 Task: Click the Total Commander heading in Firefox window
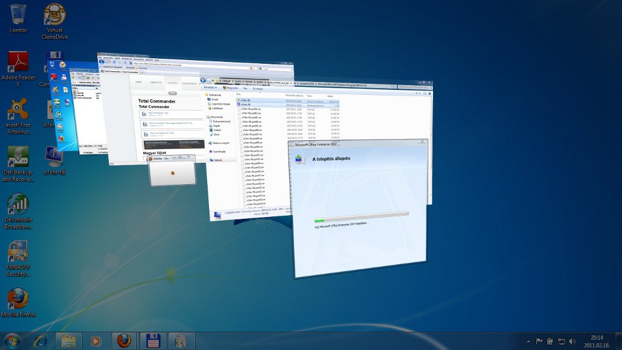(x=157, y=101)
